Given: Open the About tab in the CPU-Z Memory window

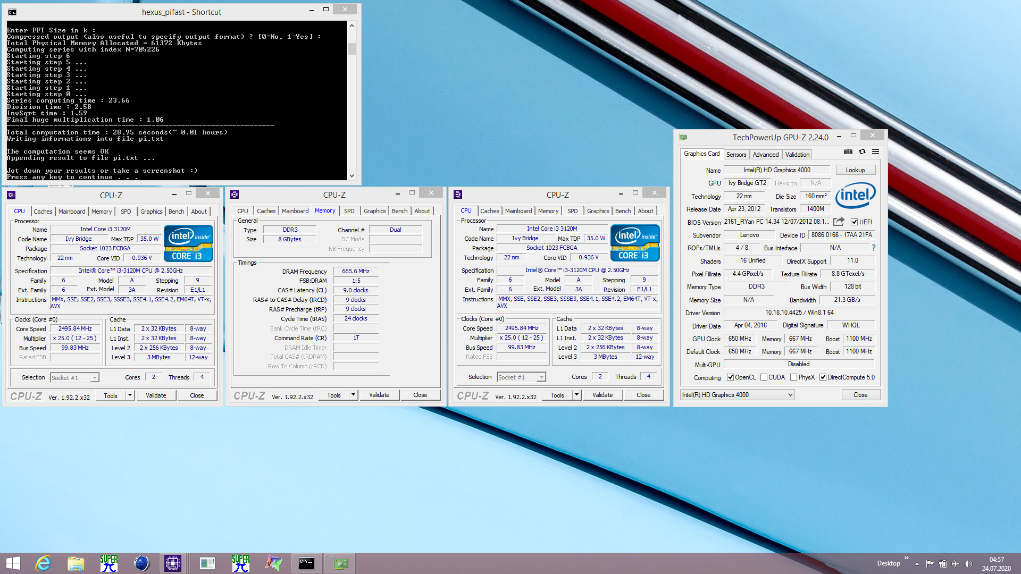Looking at the screenshot, I should pyautogui.click(x=422, y=211).
